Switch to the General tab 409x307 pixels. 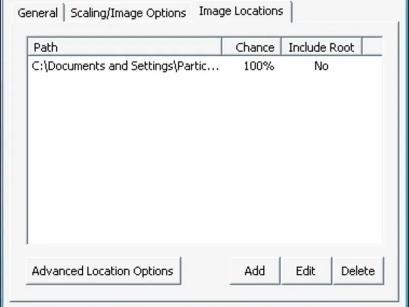[x=37, y=13]
